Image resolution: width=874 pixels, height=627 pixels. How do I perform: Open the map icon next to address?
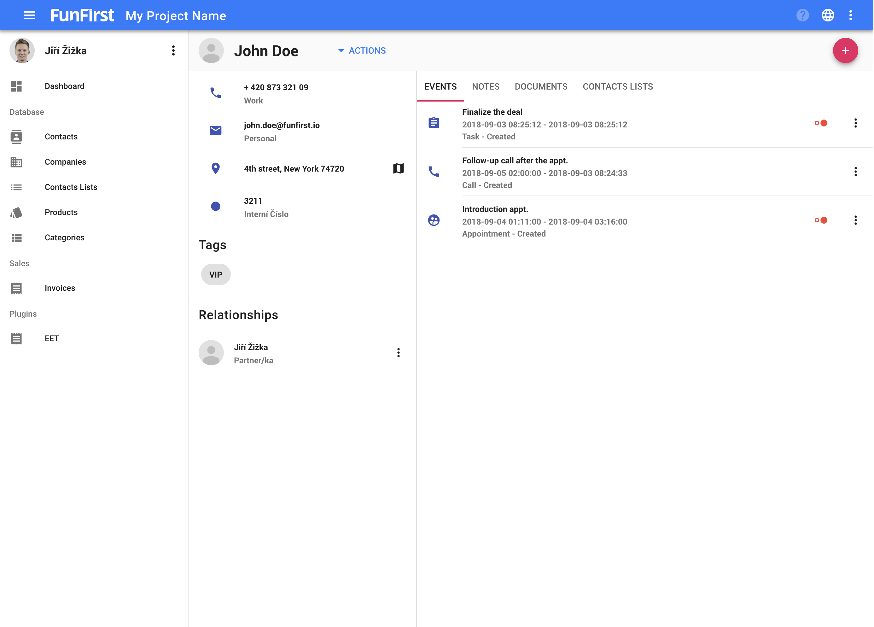tap(398, 168)
